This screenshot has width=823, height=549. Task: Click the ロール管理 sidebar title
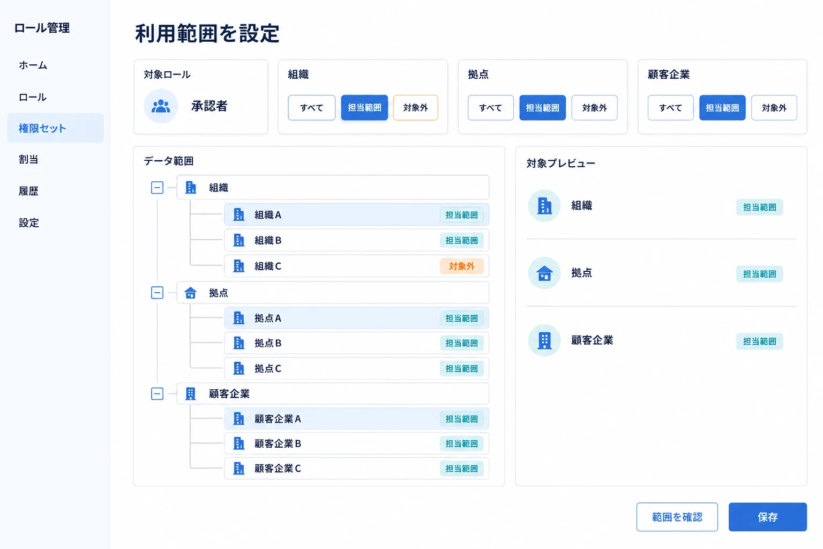tap(42, 28)
